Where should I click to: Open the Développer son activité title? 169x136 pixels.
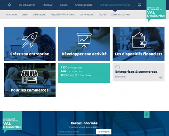coord(84,54)
